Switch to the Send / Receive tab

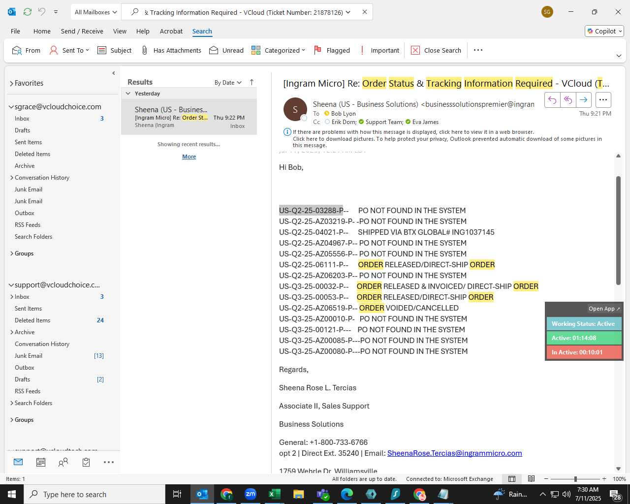(82, 31)
